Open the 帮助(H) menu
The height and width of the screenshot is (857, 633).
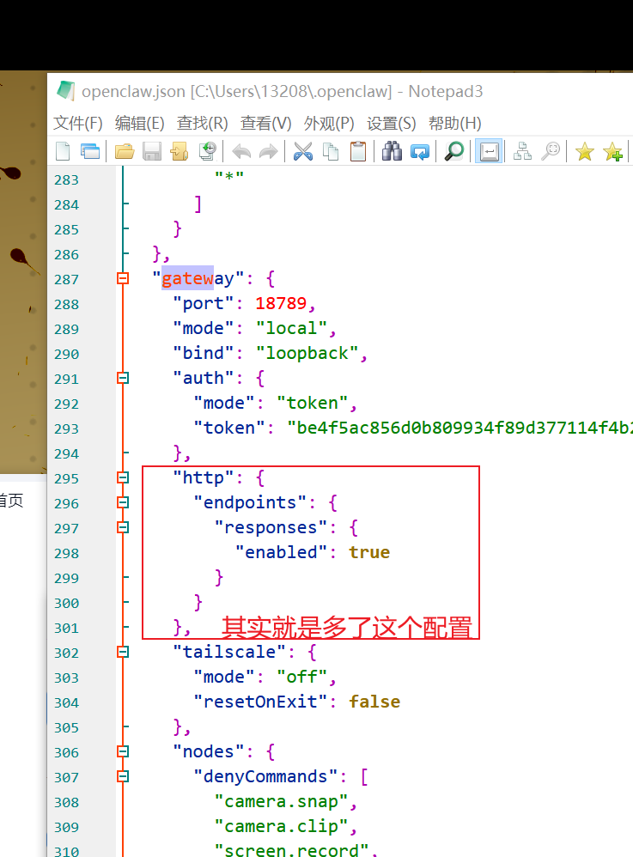click(x=455, y=124)
